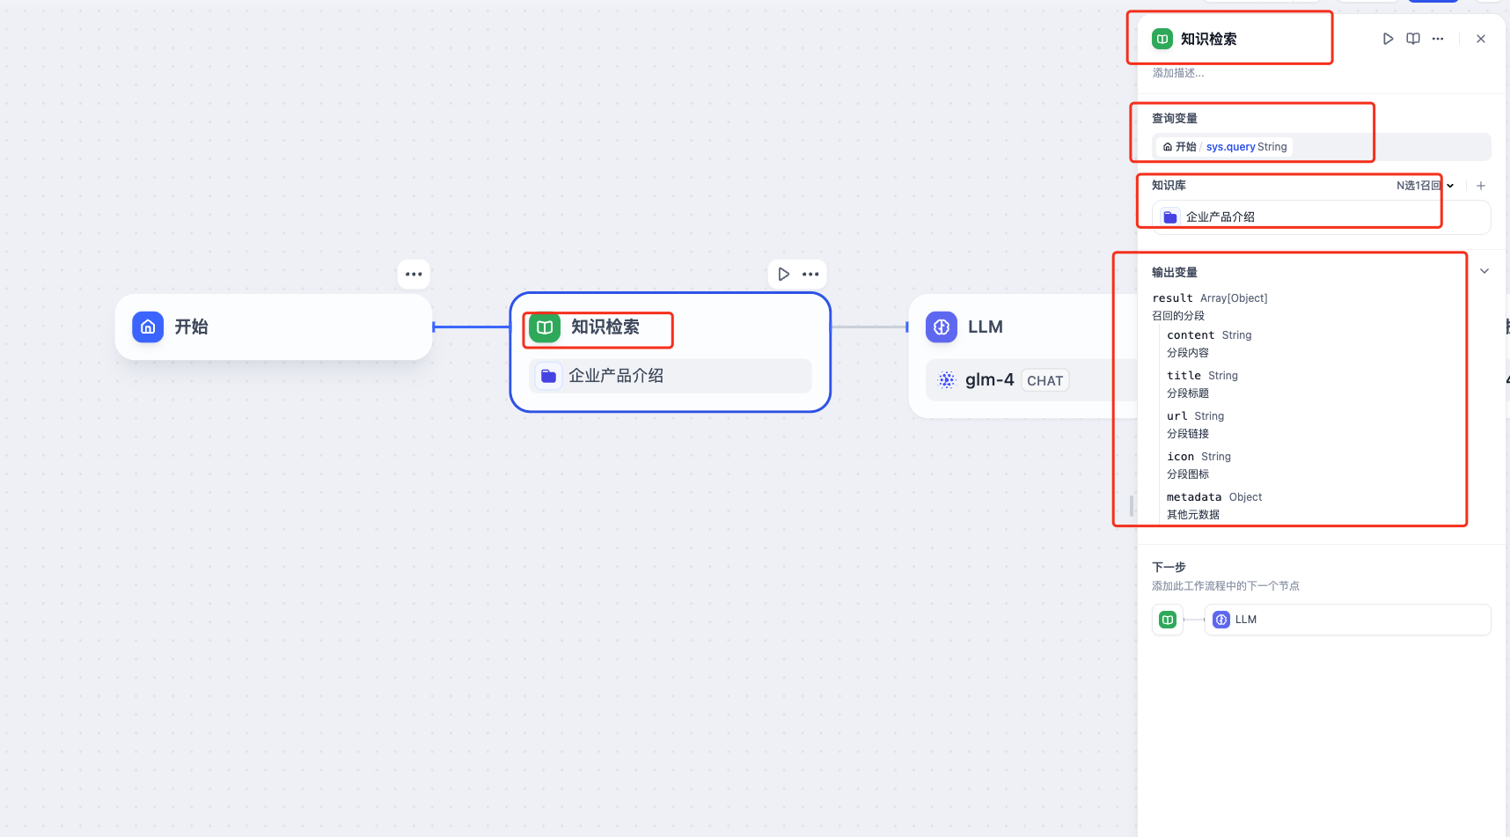Click the LLM node icon on canvas
1510x837 pixels.
(941, 327)
